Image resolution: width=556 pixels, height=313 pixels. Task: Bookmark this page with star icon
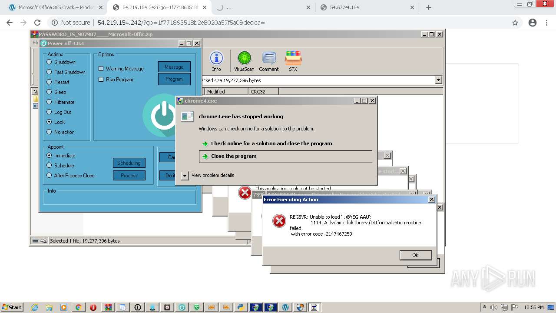point(515,23)
